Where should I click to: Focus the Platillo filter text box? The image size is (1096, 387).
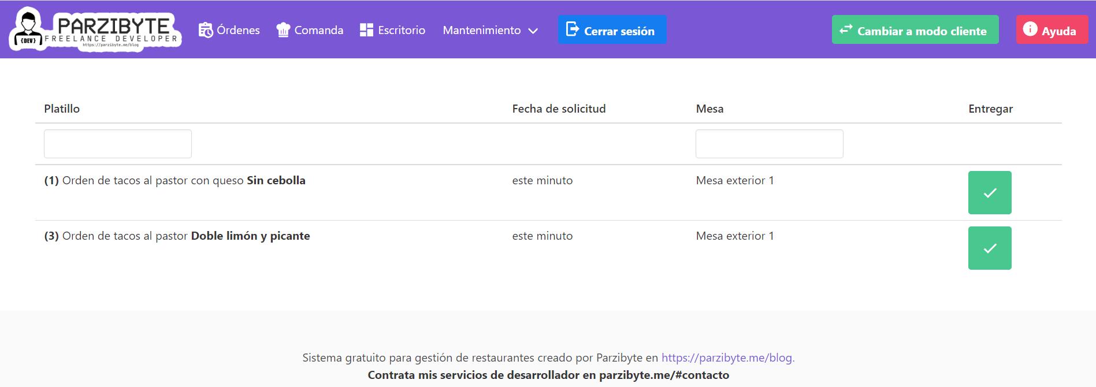(118, 144)
